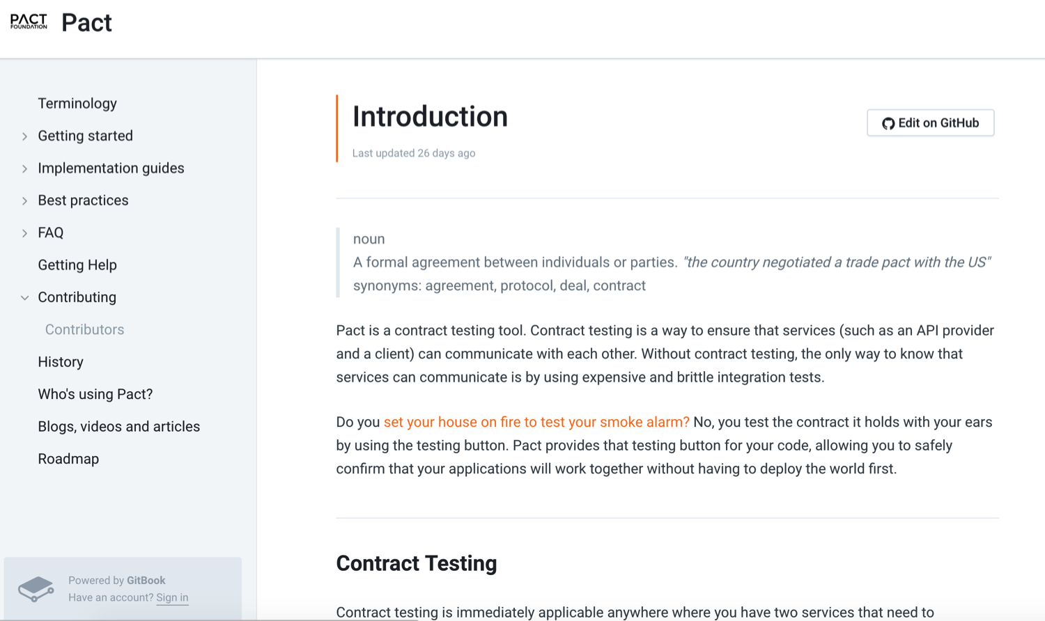Click the Pact site title
The width and height of the screenshot is (1045, 621).
86,22
